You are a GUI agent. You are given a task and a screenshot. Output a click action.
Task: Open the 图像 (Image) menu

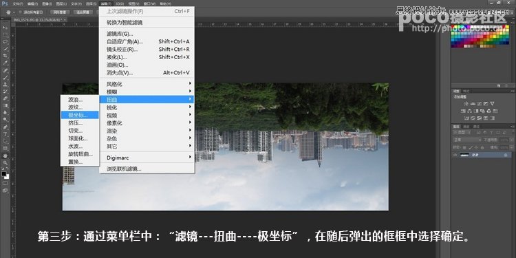[47, 3]
